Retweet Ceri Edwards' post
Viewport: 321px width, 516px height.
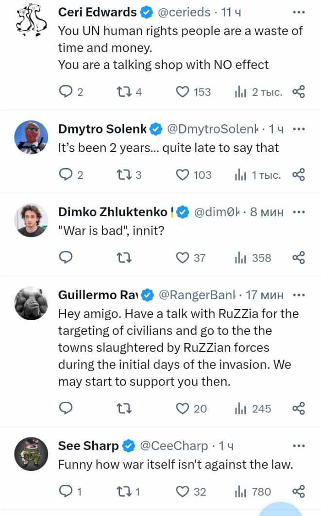pyautogui.click(x=124, y=91)
